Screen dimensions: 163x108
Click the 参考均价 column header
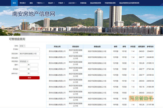click(150, 47)
